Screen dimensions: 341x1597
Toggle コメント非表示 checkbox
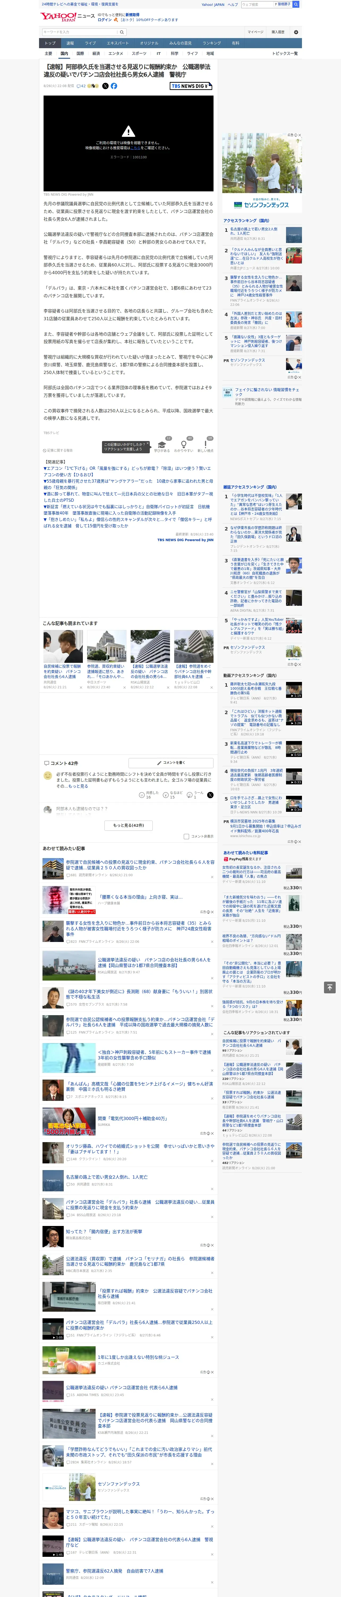coord(186,836)
